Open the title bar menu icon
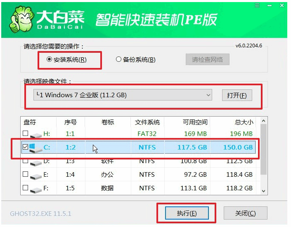The image size is (291, 227). click(x=257, y=5)
